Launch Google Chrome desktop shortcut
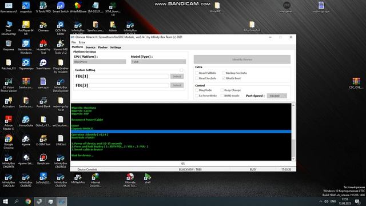 pyautogui.click(x=9, y=142)
